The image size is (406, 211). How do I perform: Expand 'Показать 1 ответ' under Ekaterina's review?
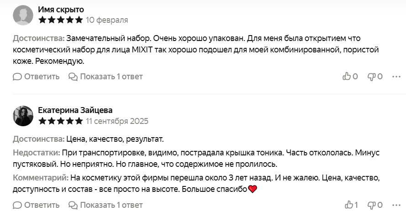(x=106, y=205)
